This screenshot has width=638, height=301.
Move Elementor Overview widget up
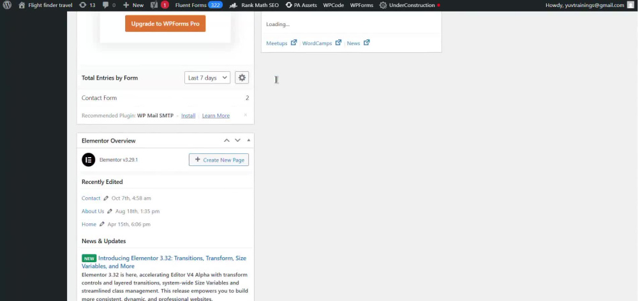pos(226,141)
